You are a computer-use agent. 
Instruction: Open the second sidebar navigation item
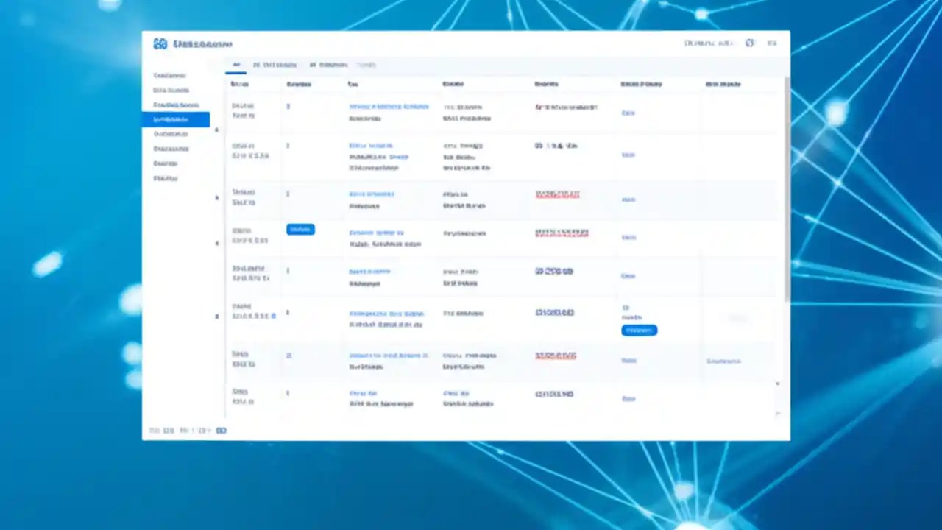pyautogui.click(x=171, y=90)
